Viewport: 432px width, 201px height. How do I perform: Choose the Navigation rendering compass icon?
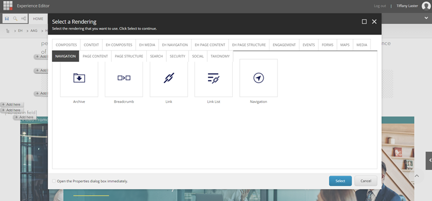tap(259, 78)
